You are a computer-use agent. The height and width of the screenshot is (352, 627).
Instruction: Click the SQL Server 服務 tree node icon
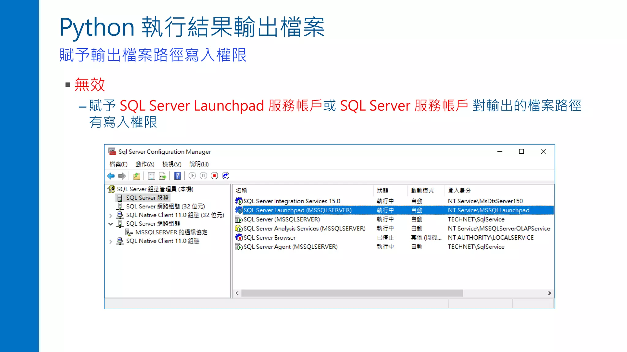(120, 198)
